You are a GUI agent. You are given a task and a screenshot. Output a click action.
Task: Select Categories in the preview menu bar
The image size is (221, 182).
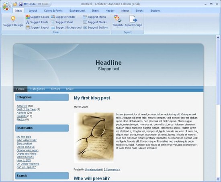(x=37, y=89)
